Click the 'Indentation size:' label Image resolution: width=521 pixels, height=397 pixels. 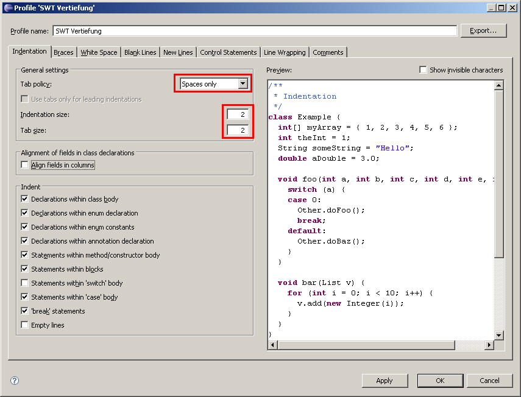45,114
